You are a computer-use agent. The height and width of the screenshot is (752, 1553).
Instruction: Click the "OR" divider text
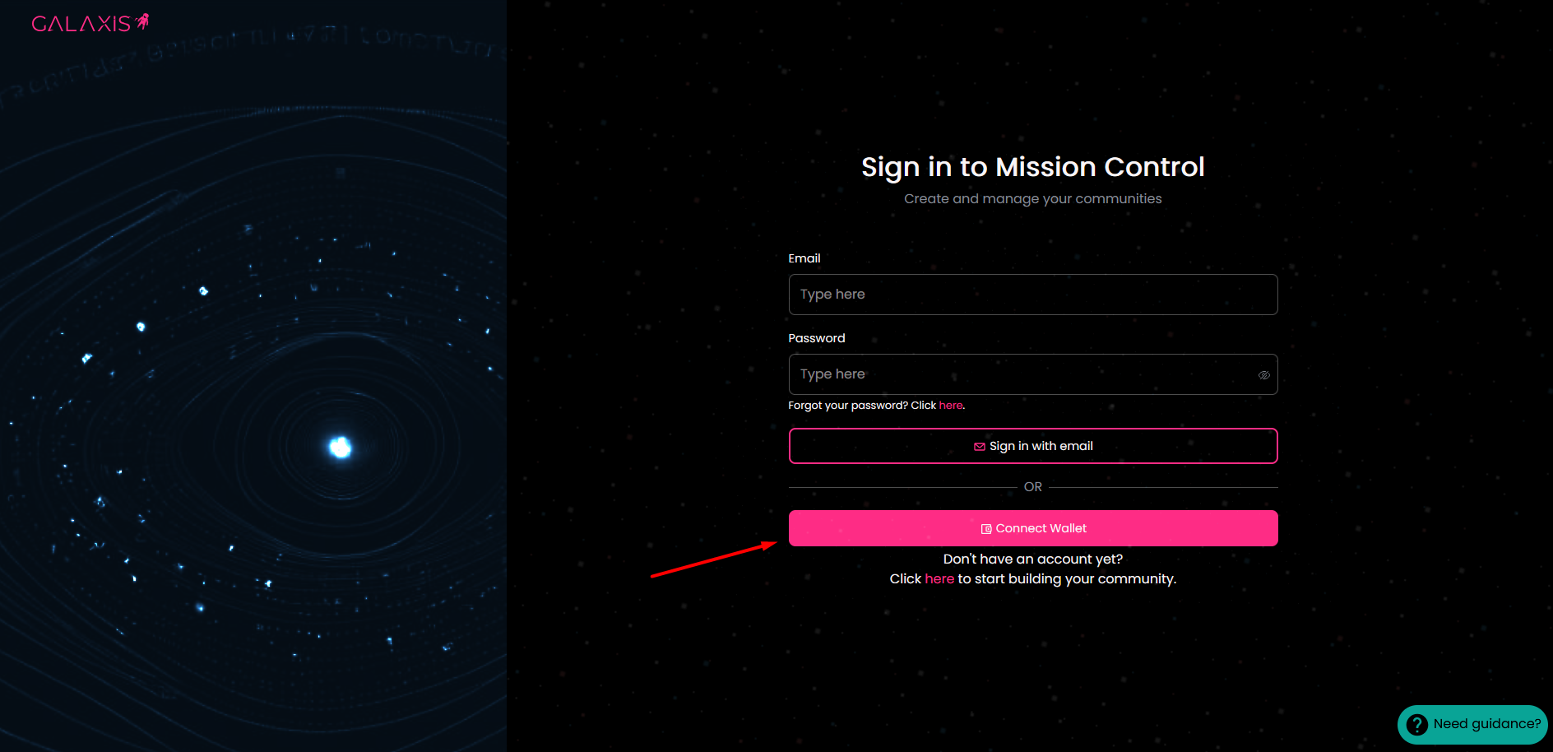pos(1032,487)
